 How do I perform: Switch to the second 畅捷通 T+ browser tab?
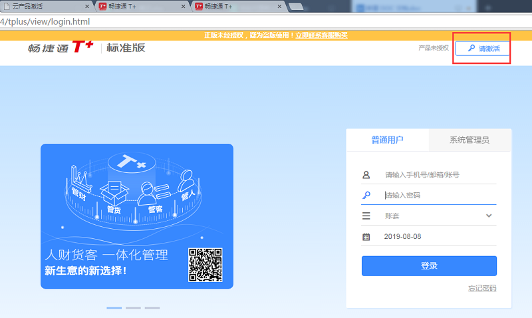click(142, 6)
